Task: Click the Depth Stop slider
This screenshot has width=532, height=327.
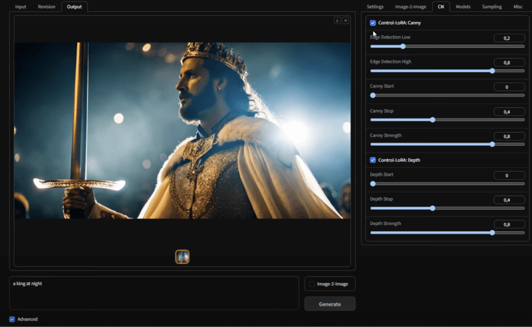Action: click(x=448, y=208)
